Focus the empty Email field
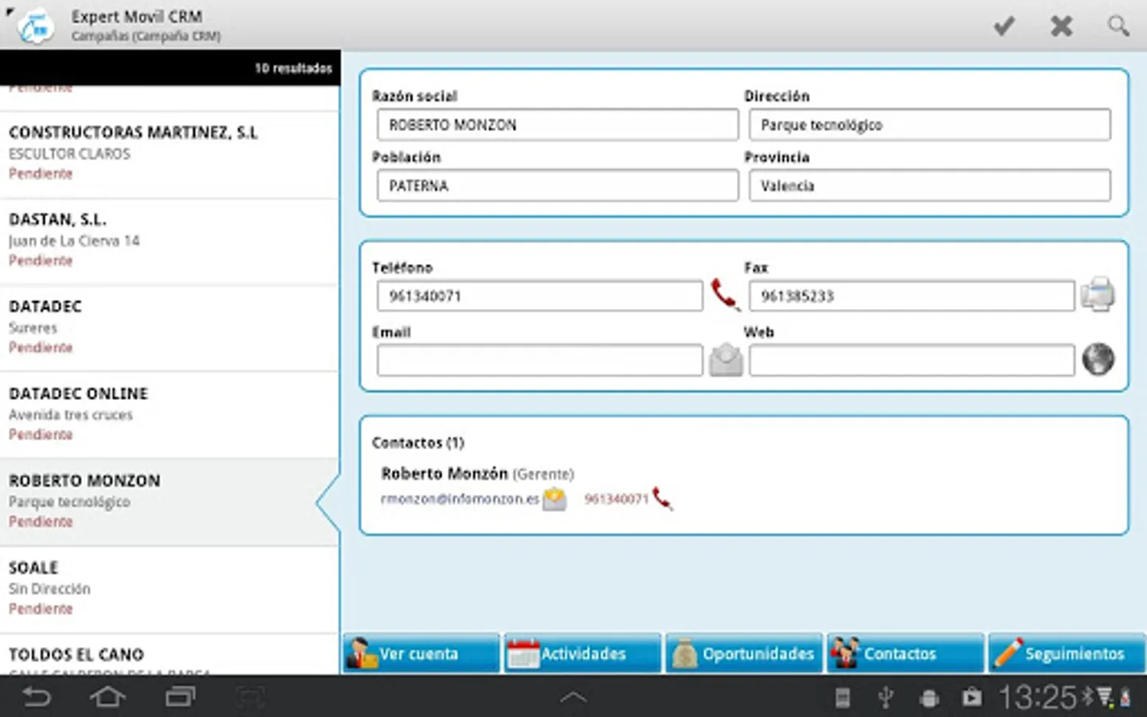 pyautogui.click(x=540, y=360)
